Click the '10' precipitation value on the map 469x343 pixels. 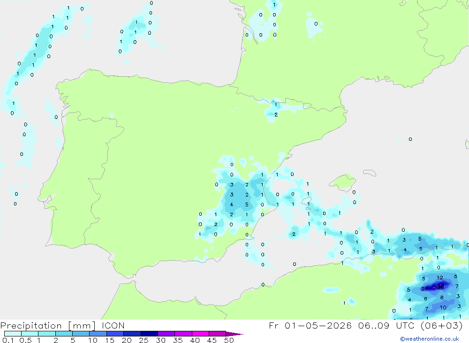click(x=443, y=307)
